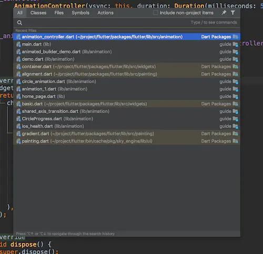This screenshot has height=254, width=263.
Task: Choose gradient.dart from painting
Action: coord(127,134)
